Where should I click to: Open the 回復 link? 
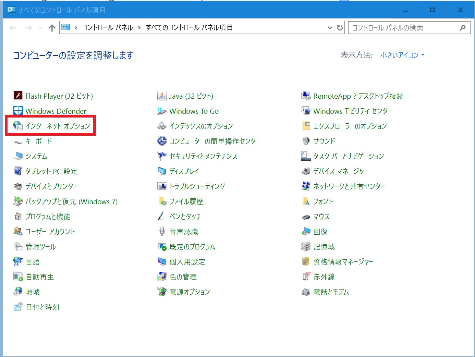tap(320, 232)
